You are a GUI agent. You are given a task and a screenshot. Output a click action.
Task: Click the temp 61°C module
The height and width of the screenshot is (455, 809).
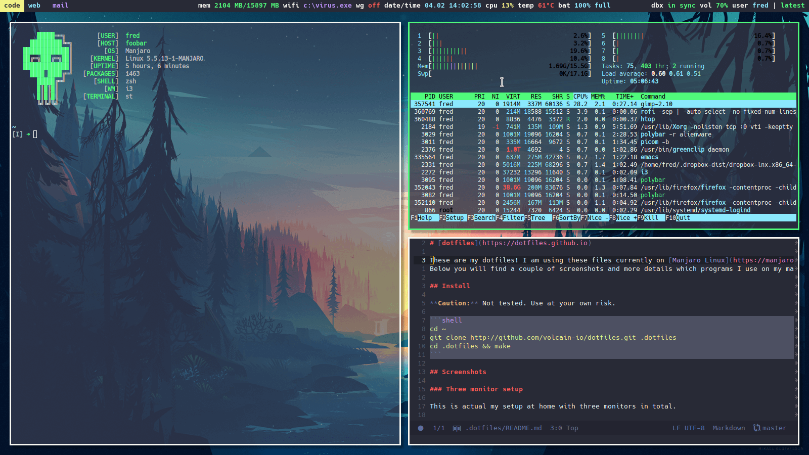(535, 6)
